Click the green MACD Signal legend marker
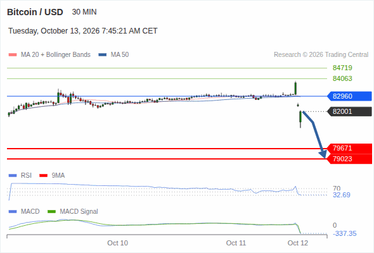 point(51,212)
